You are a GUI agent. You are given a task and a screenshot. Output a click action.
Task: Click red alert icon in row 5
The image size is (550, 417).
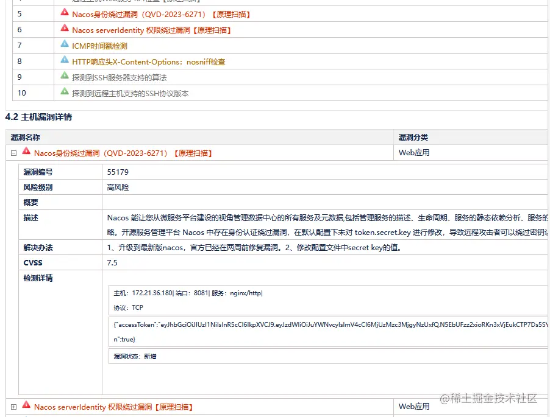point(65,12)
